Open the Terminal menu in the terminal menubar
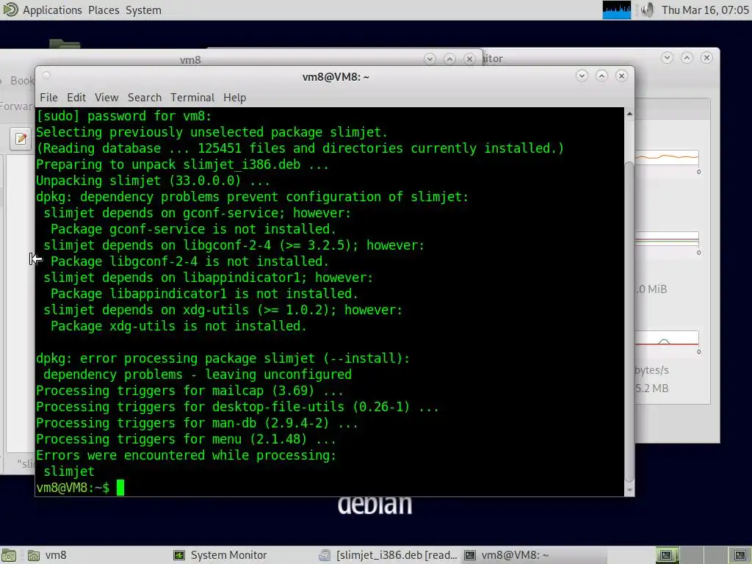This screenshot has height=564, width=752. (192, 98)
